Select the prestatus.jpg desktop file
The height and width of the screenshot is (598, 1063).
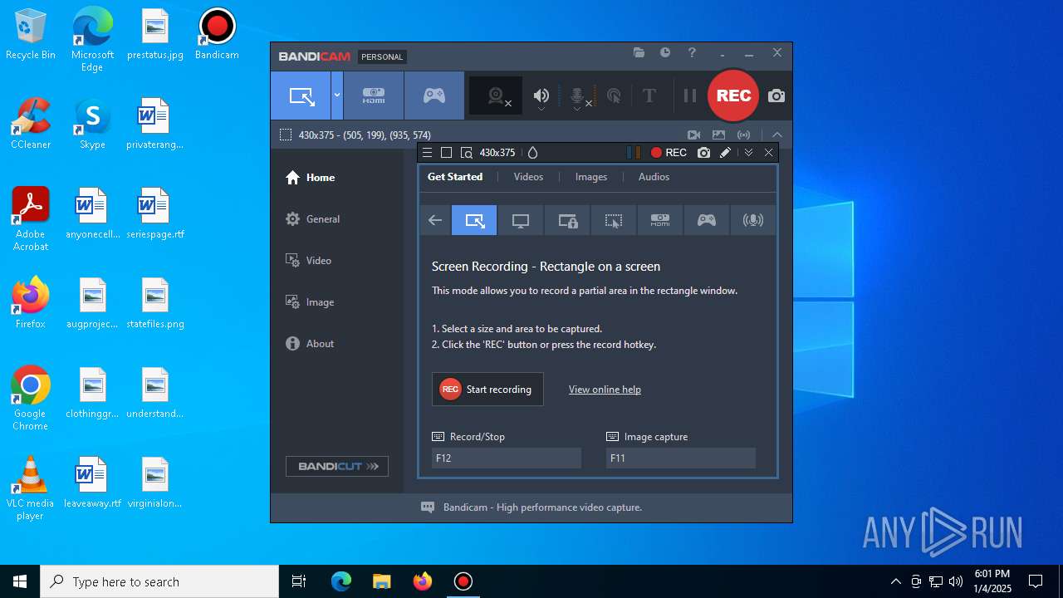[x=155, y=36]
